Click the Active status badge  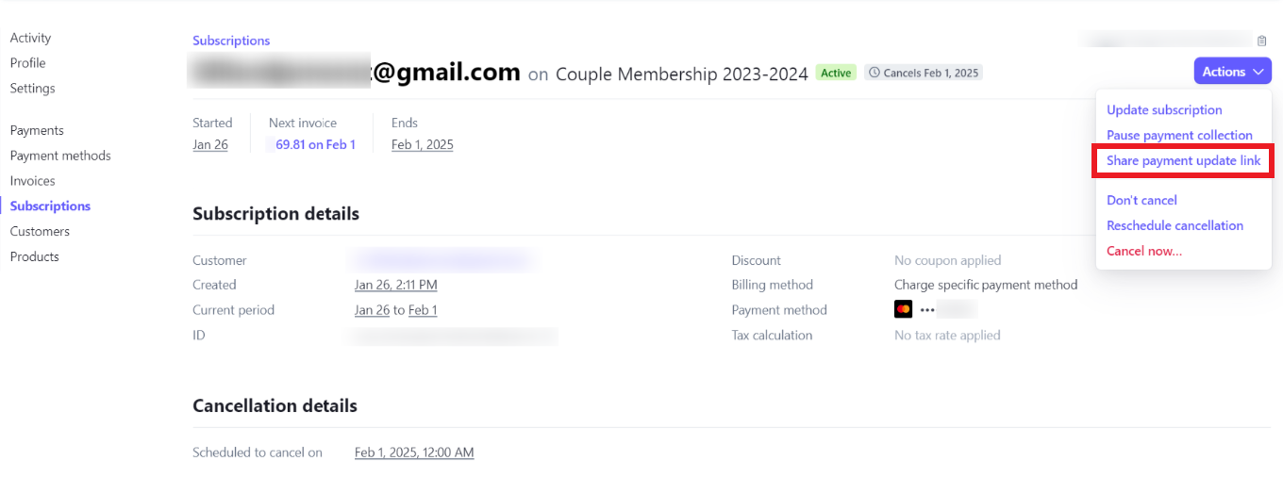coord(835,73)
